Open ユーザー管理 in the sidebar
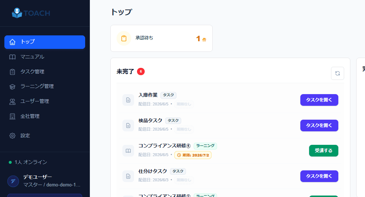The image size is (365, 197). click(x=45, y=101)
